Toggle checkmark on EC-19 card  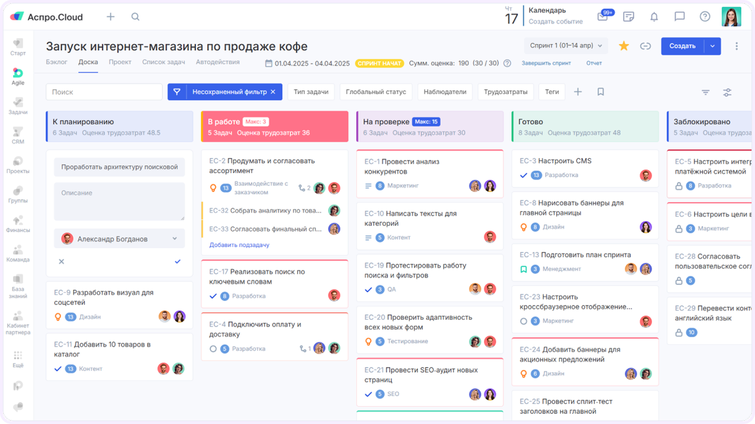coord(368,289)
